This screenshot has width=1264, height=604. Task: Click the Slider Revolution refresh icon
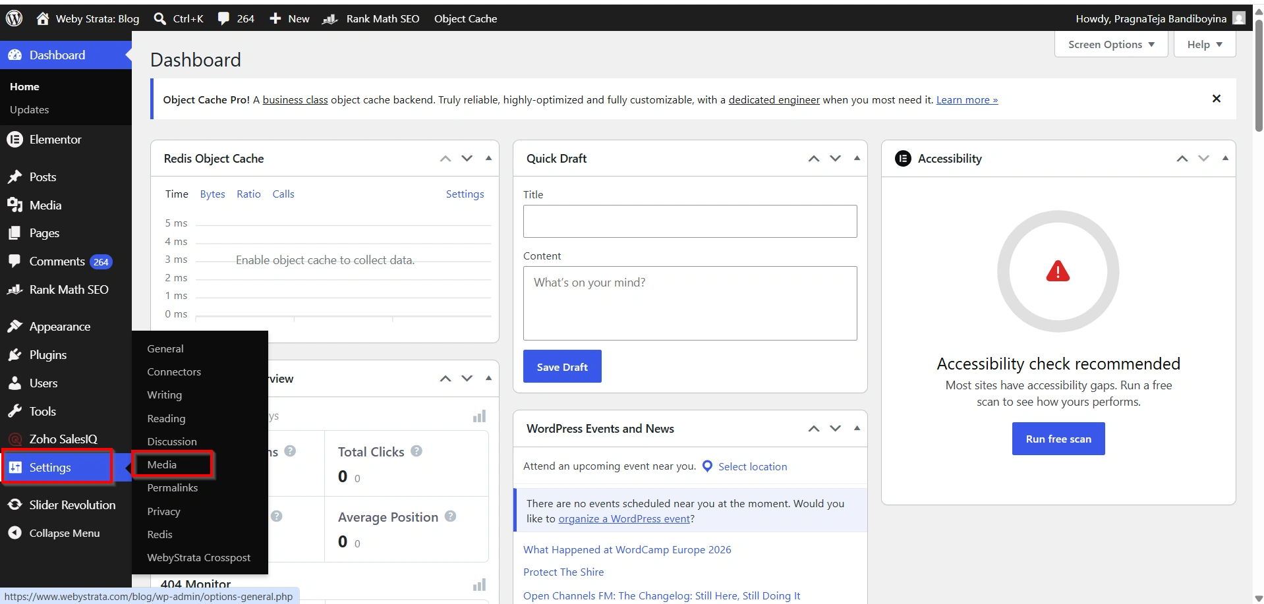(14, 505)
